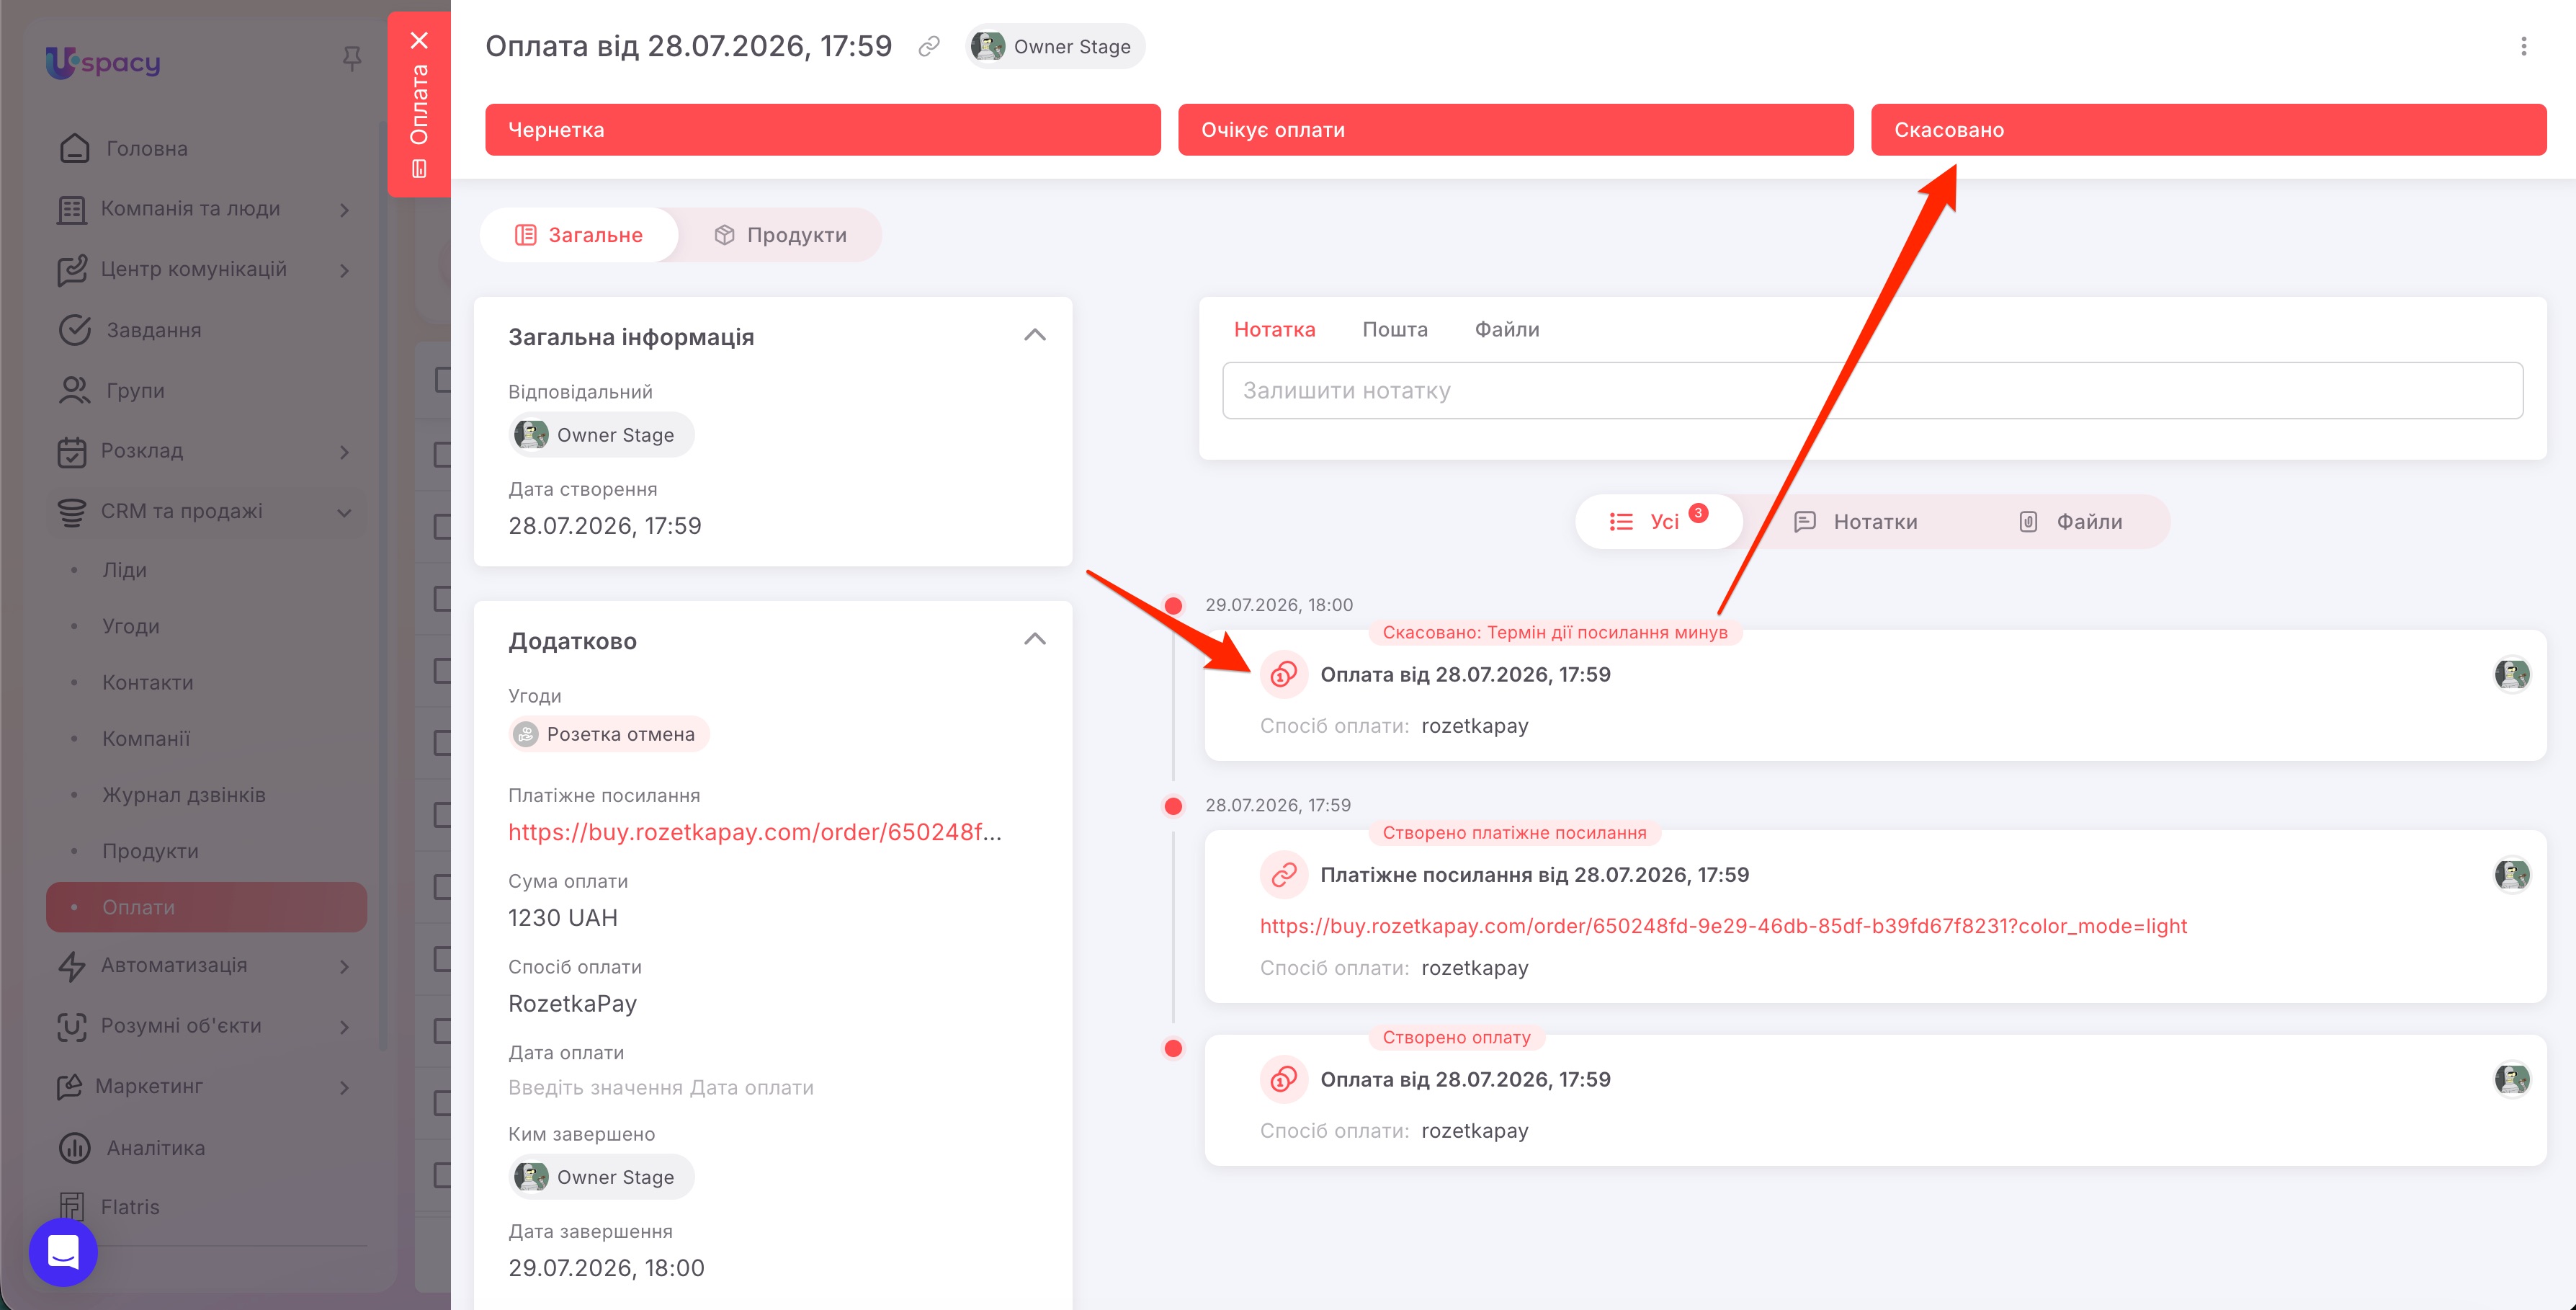Switch to the Загальне tab

579,235
